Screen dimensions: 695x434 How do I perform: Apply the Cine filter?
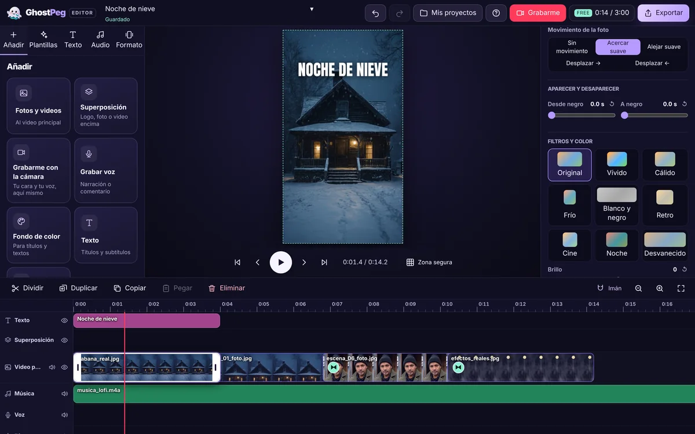[570, 245]
